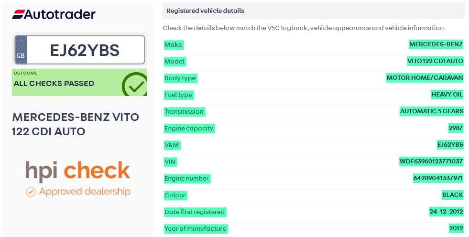Click the Autotrader logo

(54, 14)
